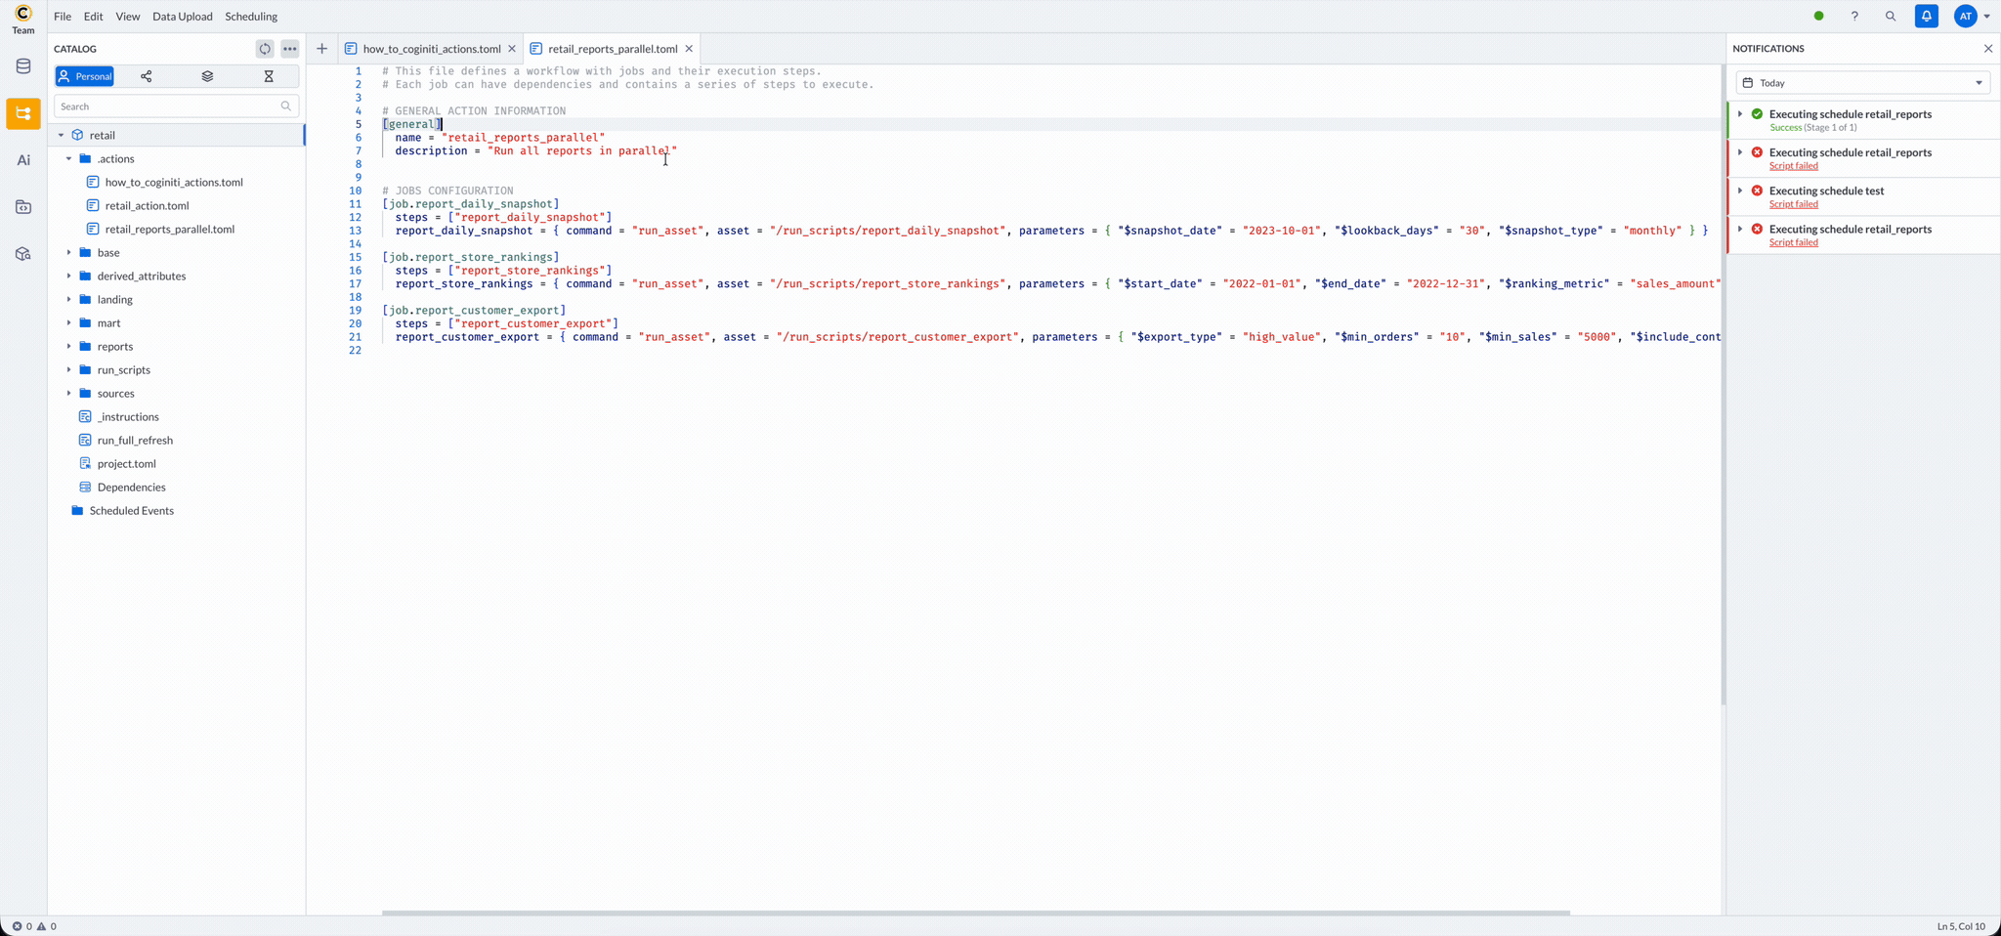Expand the successful retail_reports notification
2001x936 pixels.
coord(1740,114)
